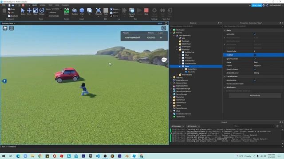Viewport: 284px width, 159px height.
Task: Open Visual Studio Code from taskbar
Action: pos(98,156)
